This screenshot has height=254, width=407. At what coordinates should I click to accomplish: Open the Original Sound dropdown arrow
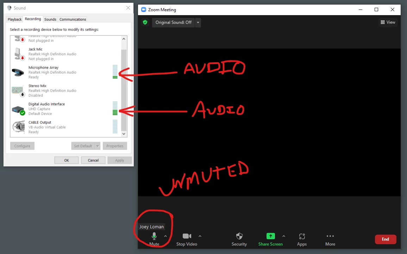tap(198, 23)
